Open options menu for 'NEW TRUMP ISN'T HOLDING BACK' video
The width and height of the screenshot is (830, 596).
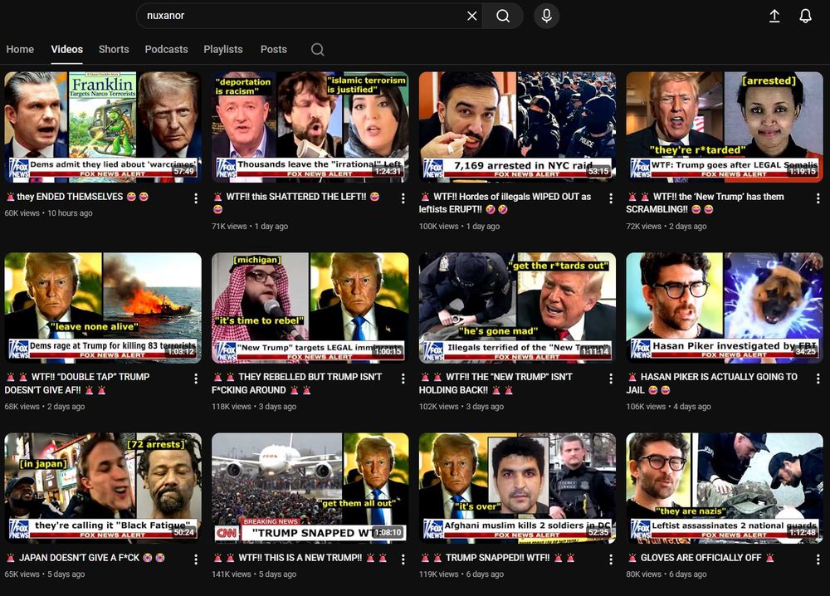(x=610, y=379)
